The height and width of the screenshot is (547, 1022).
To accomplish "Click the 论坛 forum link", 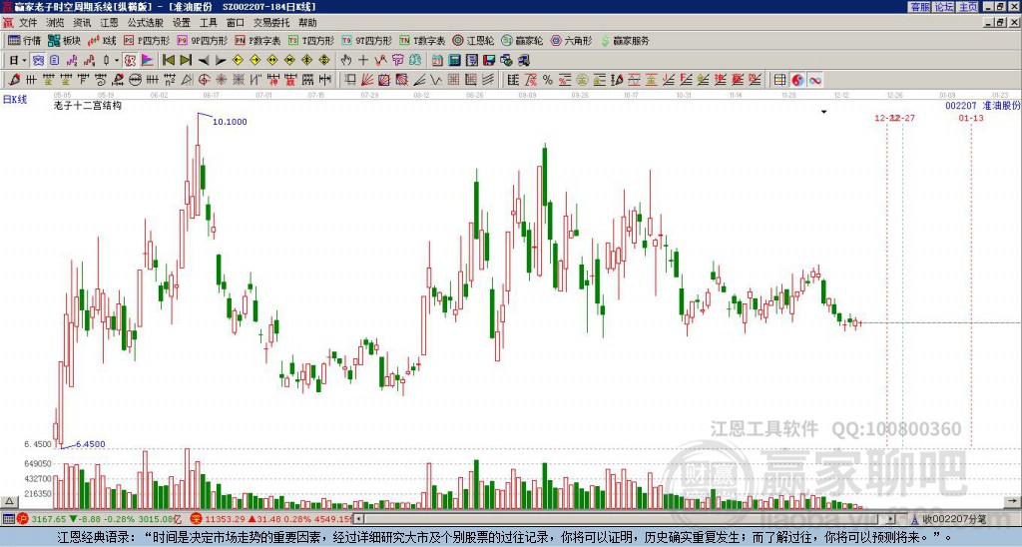I will [x=943, y=7].
